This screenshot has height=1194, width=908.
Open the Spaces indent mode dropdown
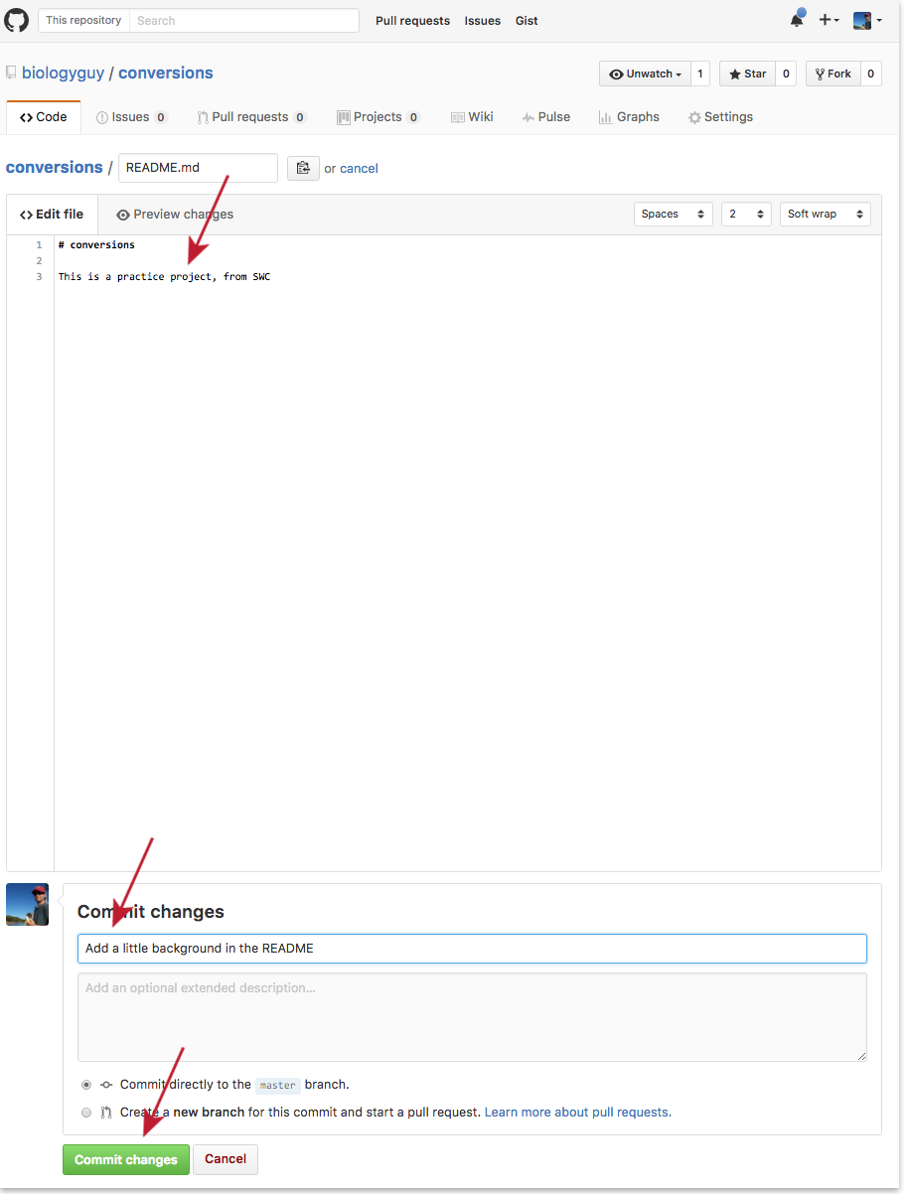coord(673,215)
